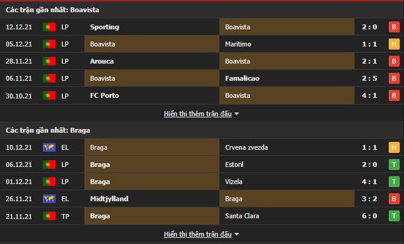Expand more Braga matches via Hiển thị thêm trận đấu
The image size is (404, 244).
pyautogui.click(x=197, y=234)
